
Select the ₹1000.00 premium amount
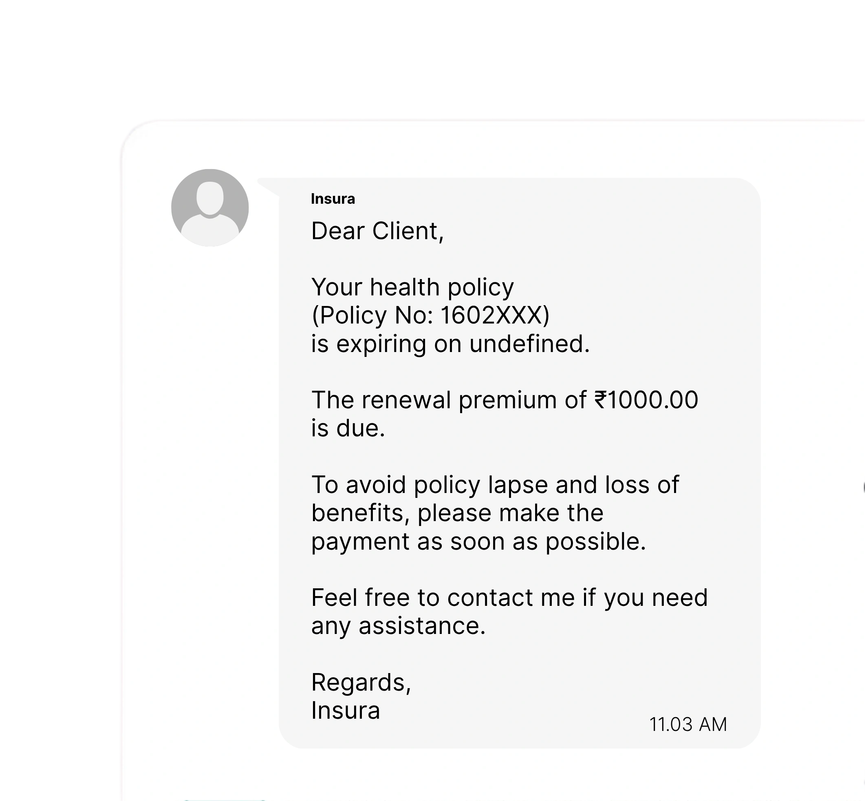[646, 400]
